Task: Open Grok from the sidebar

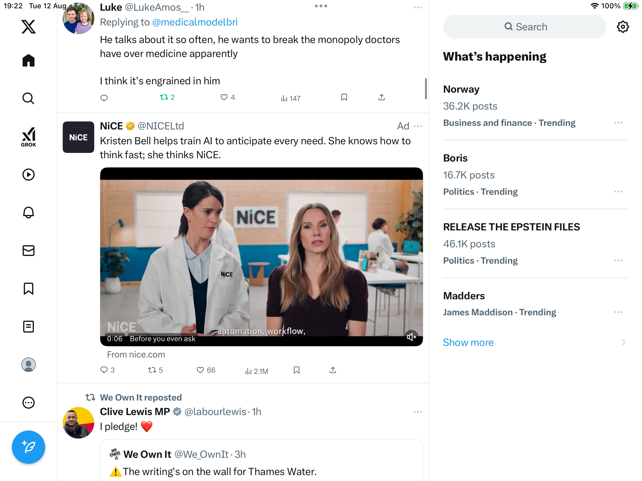Action: coord(29,137)
